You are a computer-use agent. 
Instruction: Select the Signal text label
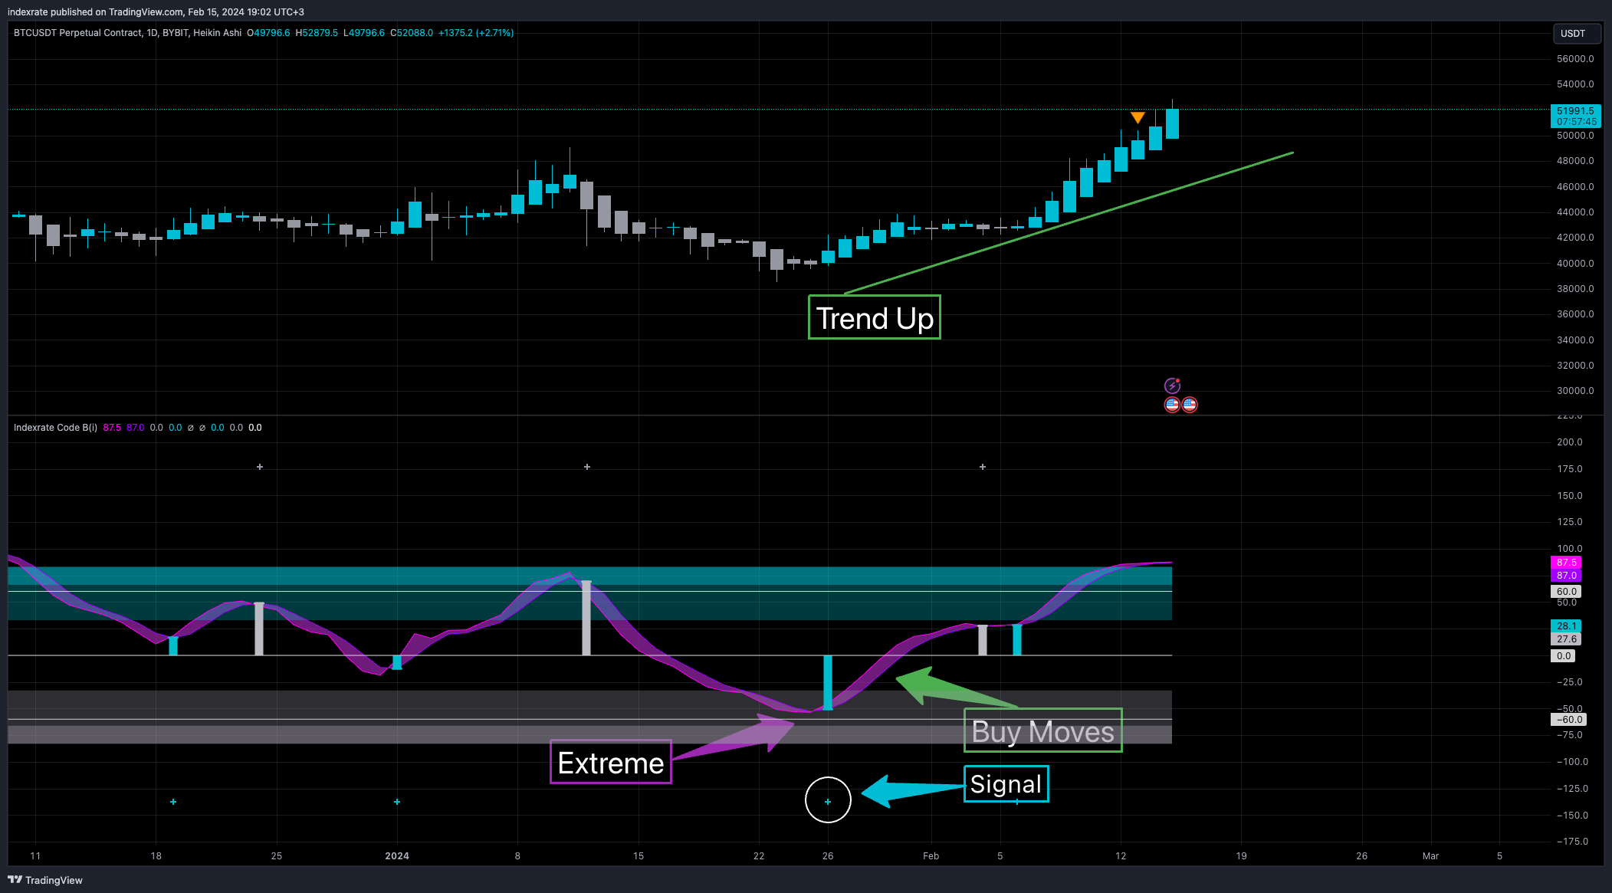(1006, 784)
